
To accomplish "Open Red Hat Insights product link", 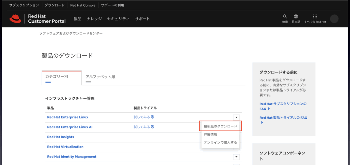I will [60, 137].
